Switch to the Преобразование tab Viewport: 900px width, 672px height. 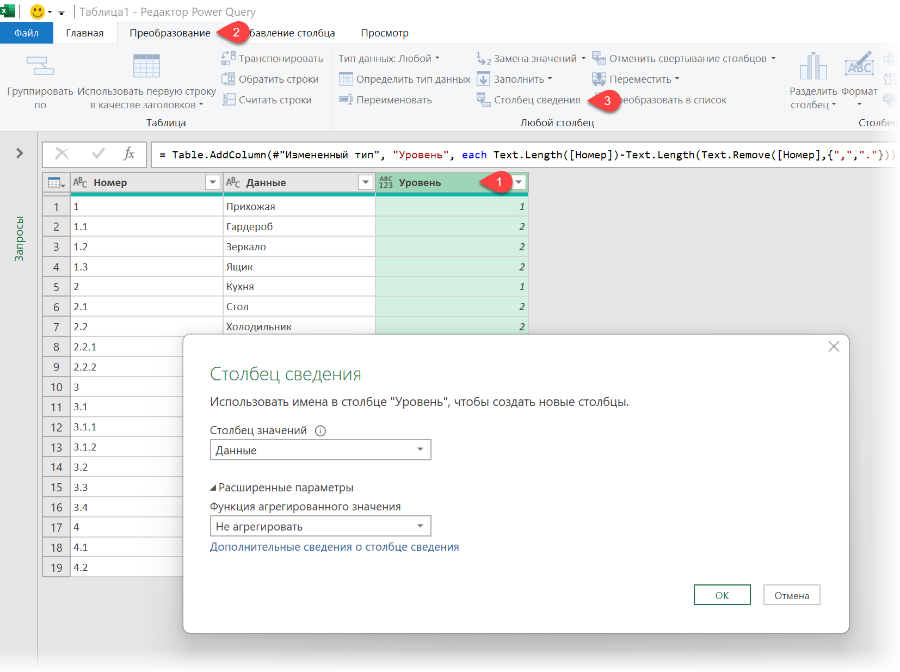coord(170,33)
